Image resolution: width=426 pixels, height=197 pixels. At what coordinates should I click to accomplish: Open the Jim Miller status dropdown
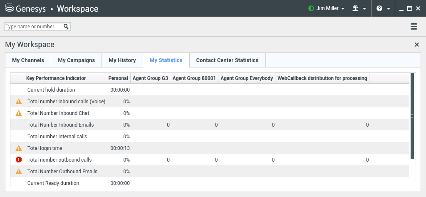(327, 8)
